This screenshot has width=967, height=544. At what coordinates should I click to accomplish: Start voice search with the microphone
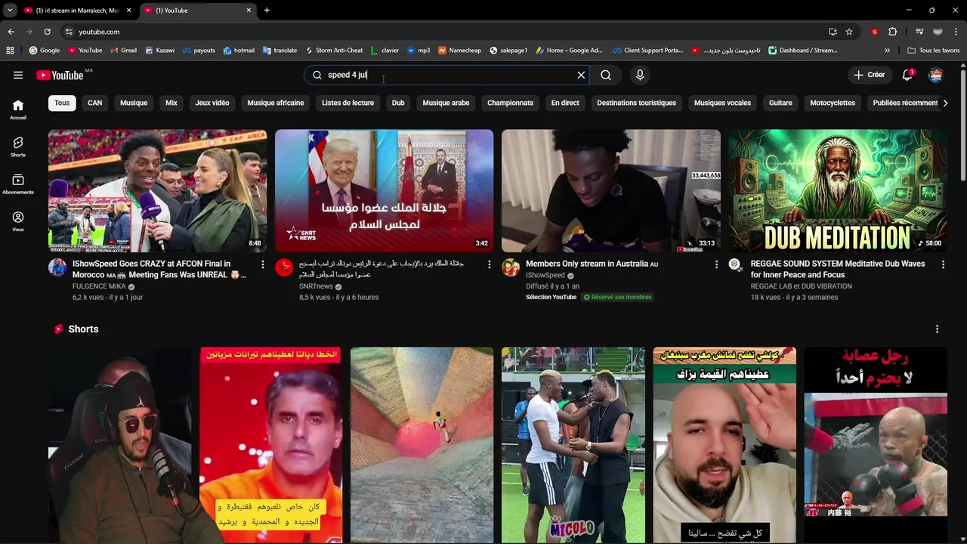click(x=640, y=75)
